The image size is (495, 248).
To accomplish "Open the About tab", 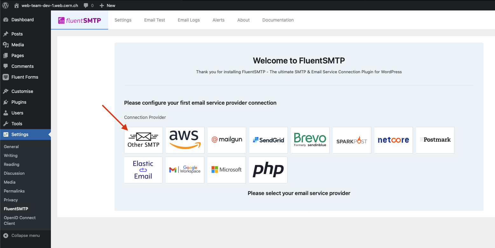I will (243, 20).
